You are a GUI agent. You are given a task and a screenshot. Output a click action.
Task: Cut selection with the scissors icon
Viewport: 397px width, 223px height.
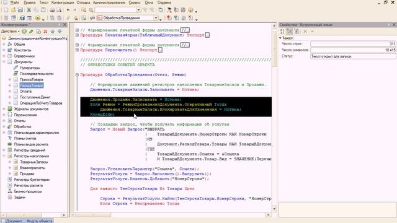tap(29, 10)
